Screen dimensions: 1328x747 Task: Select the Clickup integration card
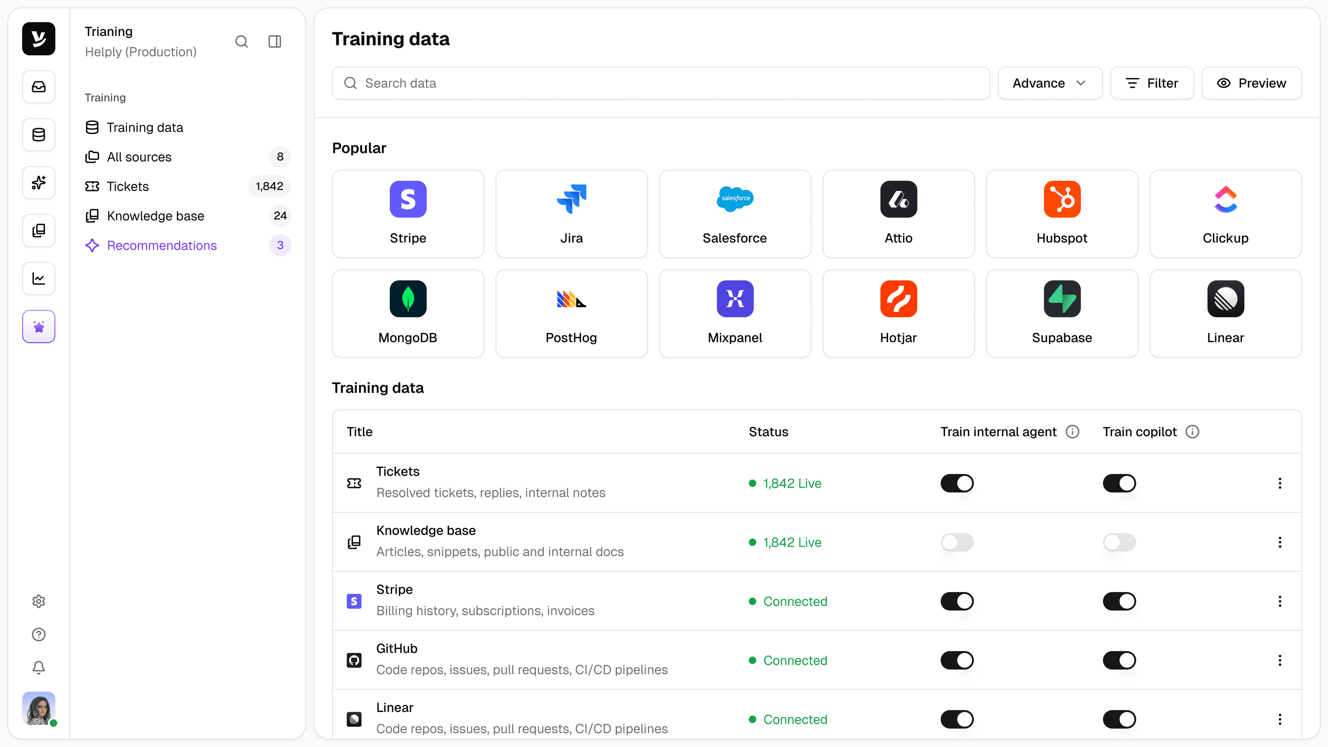1225,214
